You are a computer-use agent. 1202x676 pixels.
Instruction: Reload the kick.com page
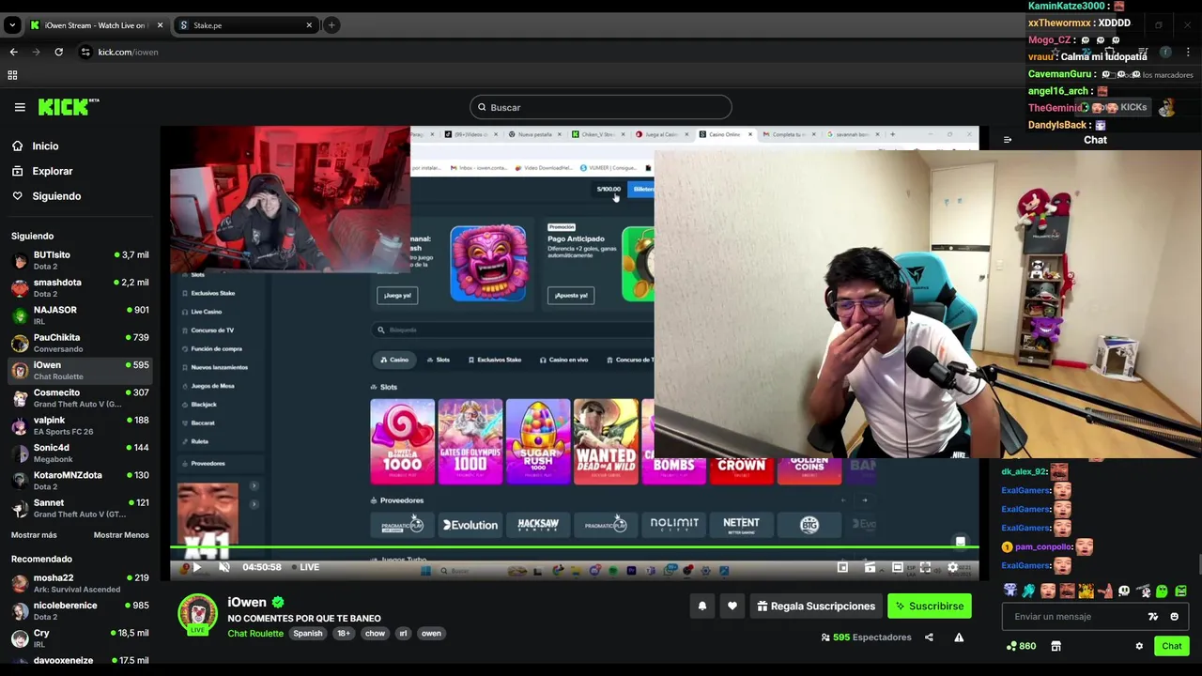point(58,53)
